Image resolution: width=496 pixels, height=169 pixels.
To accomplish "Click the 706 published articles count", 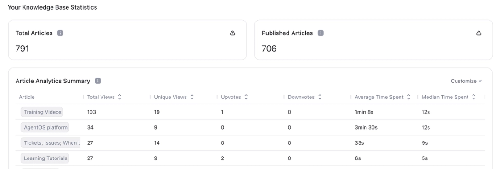I will click(269, 49).
